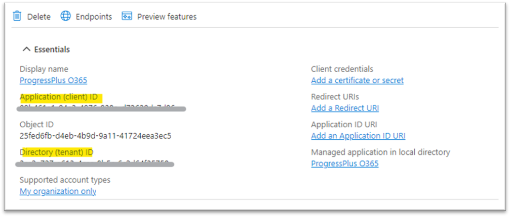Click Add a certificate or secret

pyautogui.click(x=357, y=80)
